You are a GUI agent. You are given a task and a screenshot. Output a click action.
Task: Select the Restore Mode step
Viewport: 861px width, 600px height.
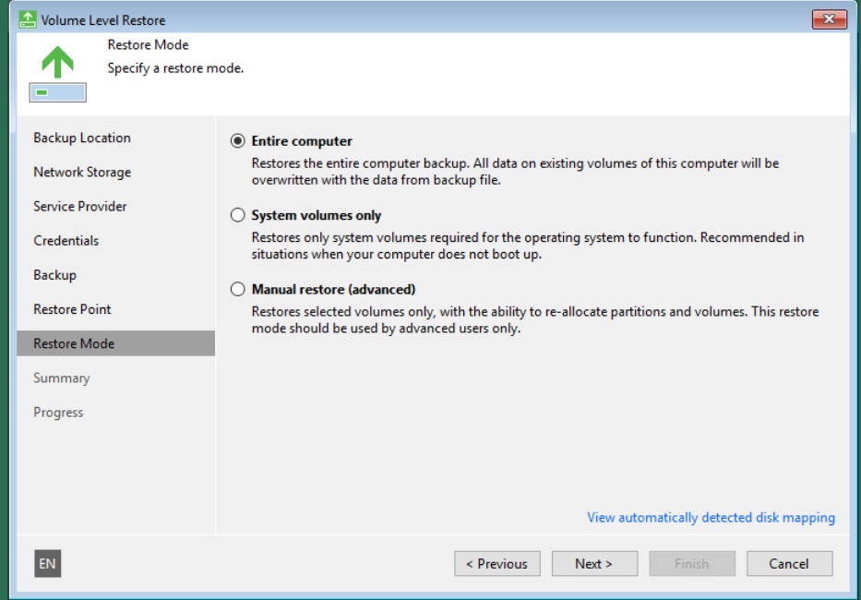[74, 343]
